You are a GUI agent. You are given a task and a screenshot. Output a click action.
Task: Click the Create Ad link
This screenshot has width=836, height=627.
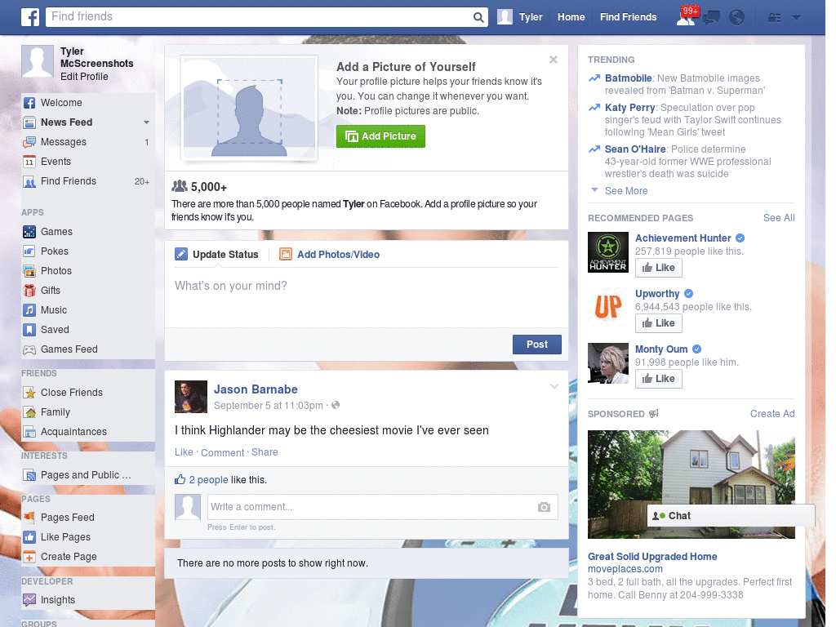point(772,414)
